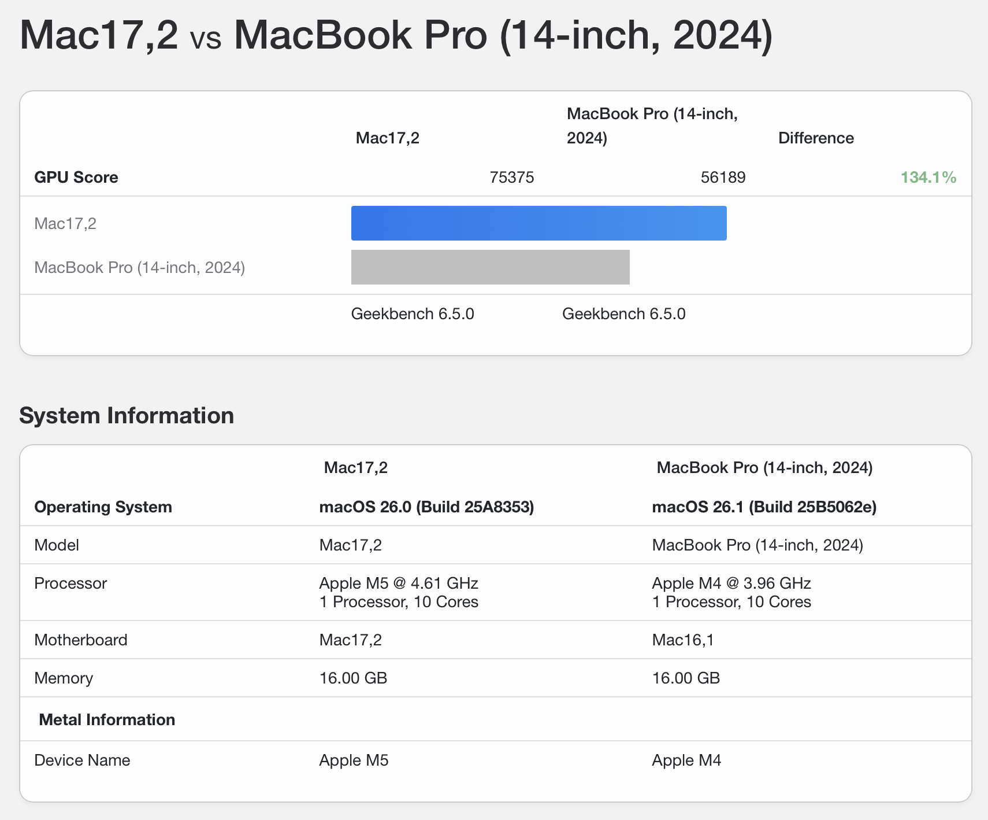
Task: Click the System Information section heading
Action: pyautogui.click(x=127, y=416)
